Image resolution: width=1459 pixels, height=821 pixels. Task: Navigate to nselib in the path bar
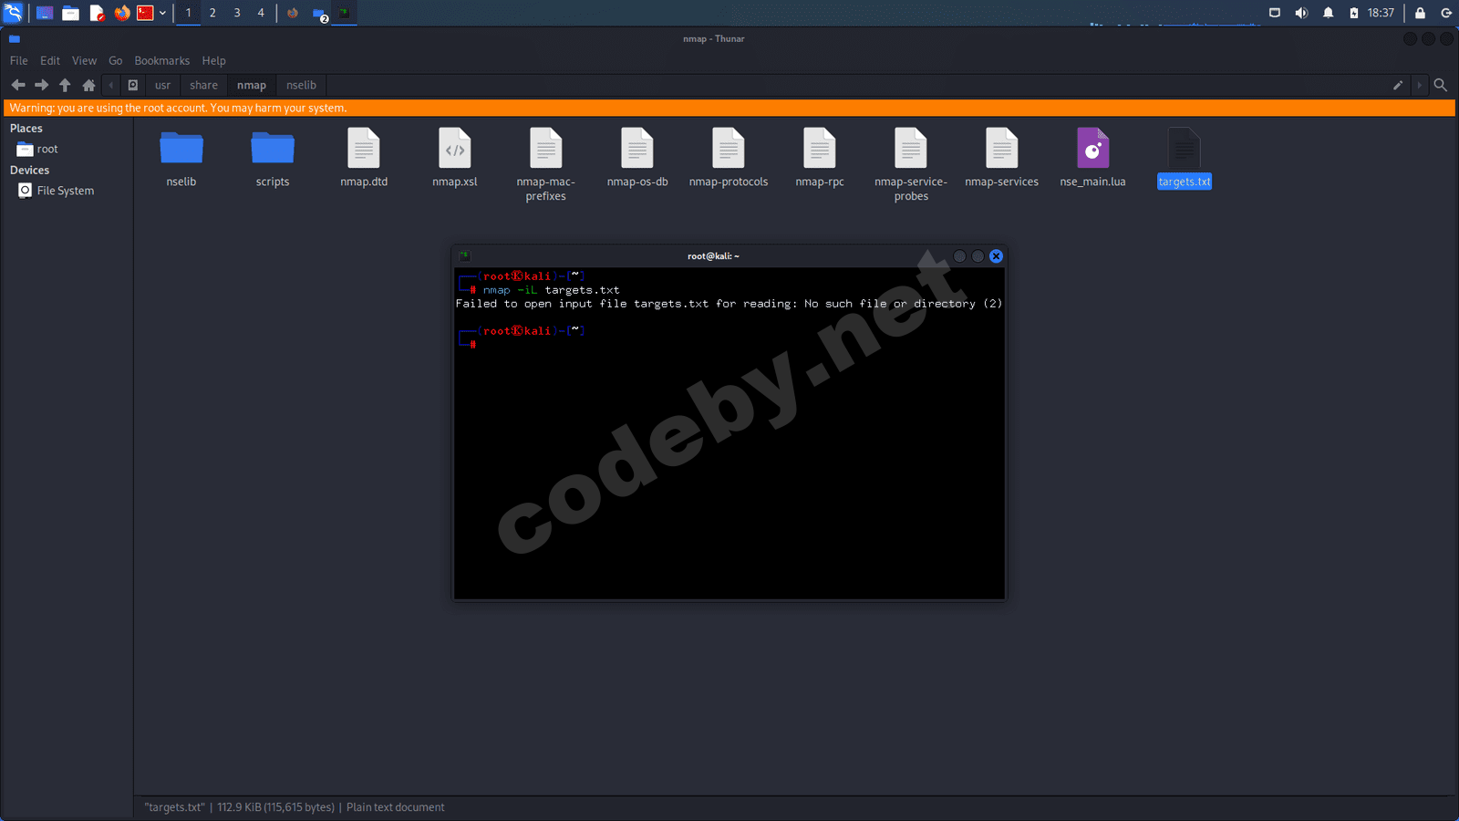point(301,85)
